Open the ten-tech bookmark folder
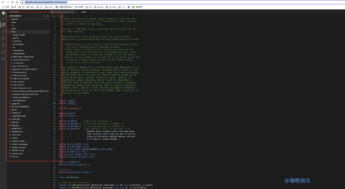Image resolution: width=345 pixels, height=189 pixels. click(111, 7)
